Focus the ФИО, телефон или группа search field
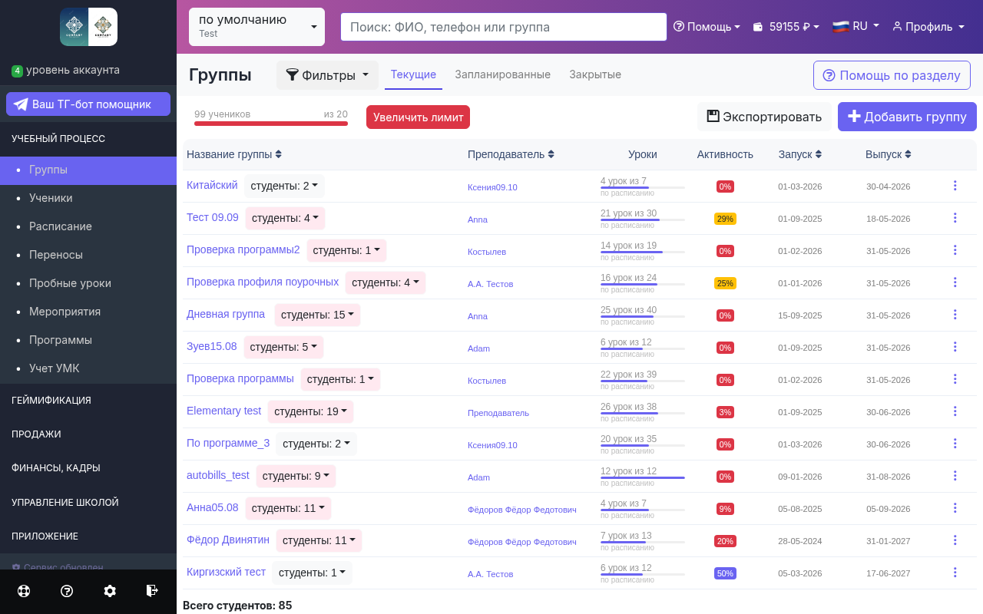Image resolution: width=983 pixels, height=614 pixels. (x=503, y=27)
